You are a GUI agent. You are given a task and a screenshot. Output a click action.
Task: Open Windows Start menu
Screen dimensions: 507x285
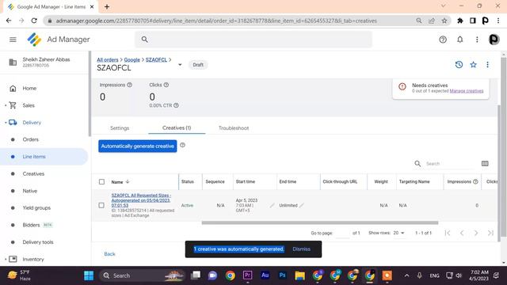(x=89, y=275)
